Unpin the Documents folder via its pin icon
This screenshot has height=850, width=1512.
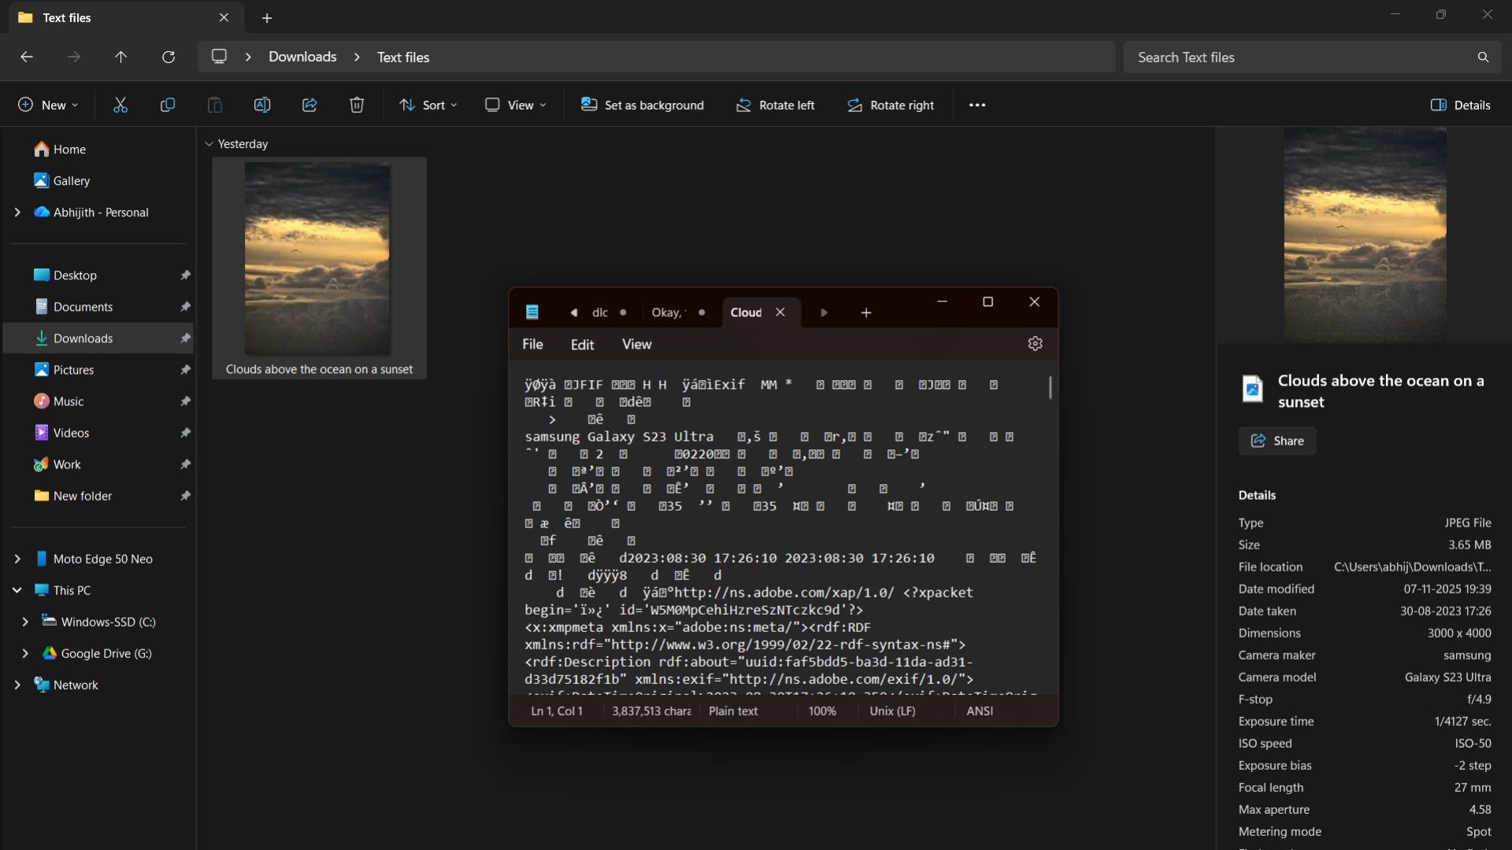(x=185, y=307)
